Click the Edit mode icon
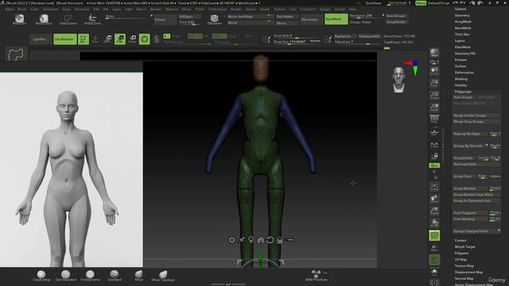Image resolution: width=509 pixels, height=286 pixels. 83,39
